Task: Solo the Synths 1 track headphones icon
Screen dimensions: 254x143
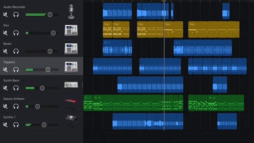Action: pos(16,125)
